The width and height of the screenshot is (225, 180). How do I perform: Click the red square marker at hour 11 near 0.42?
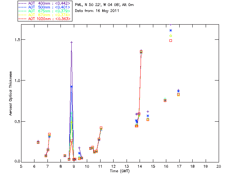101,128
